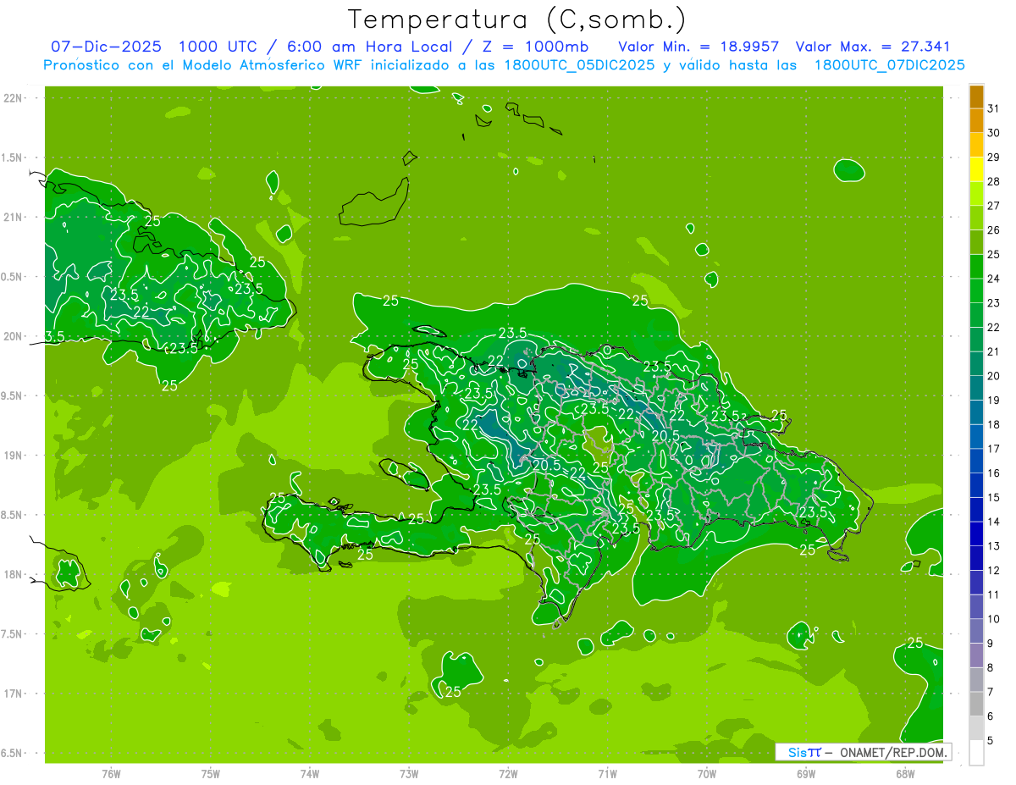Click the dark orange swatch above 31
The width and height of the screenshot is (1016, 785).
tap(976, 97)
